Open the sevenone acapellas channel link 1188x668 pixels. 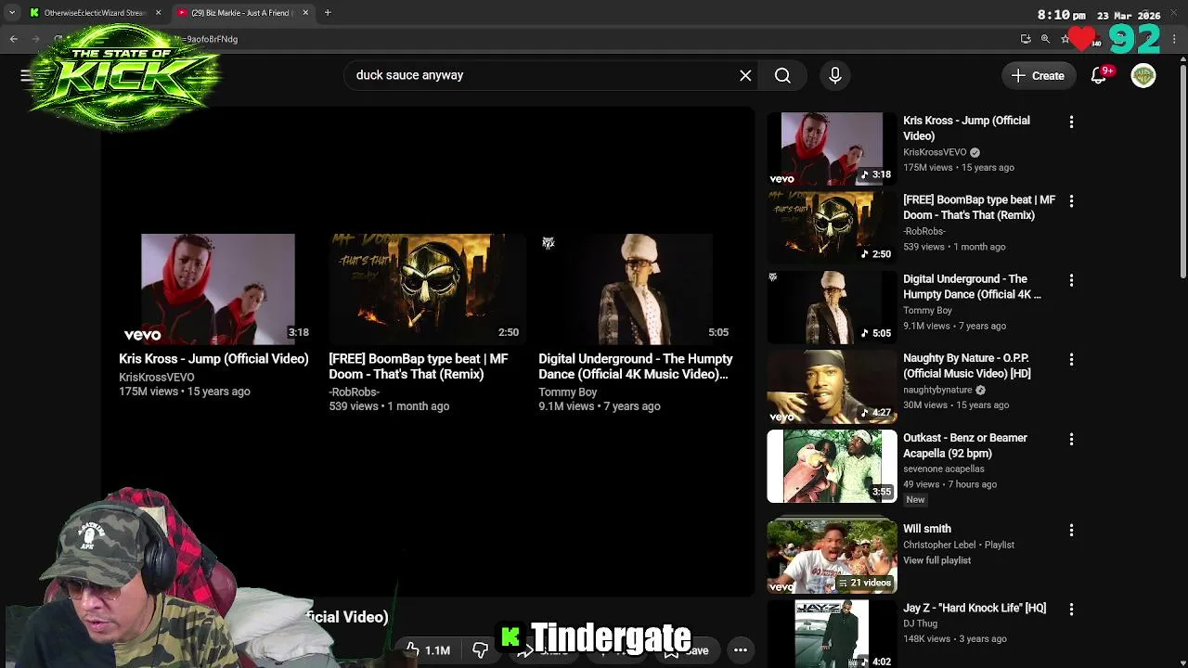pyautogui.click(x=943, y=469)
